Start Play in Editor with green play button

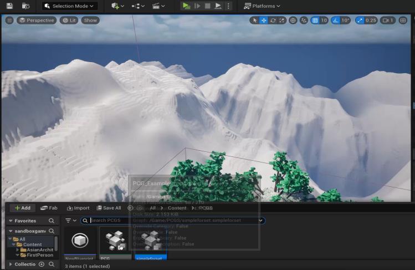click(x=186, y=6)
